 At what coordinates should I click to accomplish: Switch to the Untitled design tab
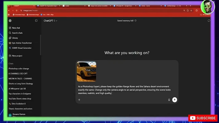pos(175,6)
